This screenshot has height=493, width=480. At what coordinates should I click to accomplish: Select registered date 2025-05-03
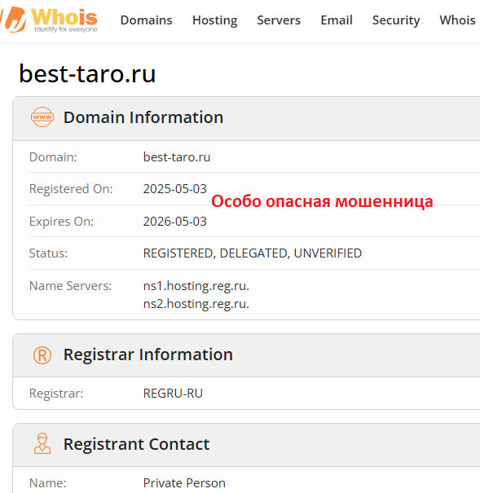174,189
